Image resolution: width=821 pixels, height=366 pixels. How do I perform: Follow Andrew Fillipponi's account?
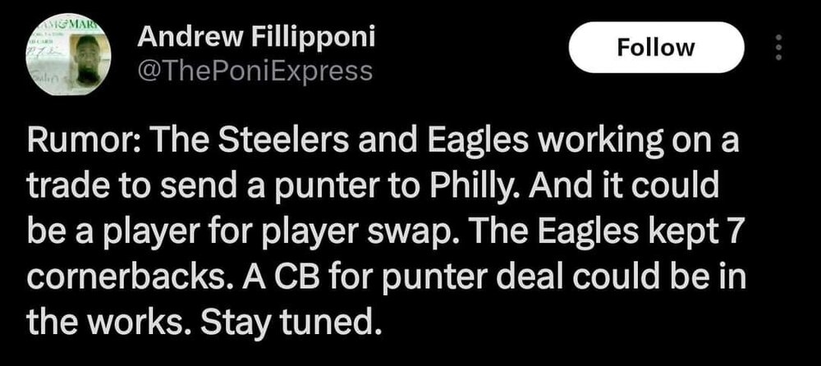pos(656,48)
